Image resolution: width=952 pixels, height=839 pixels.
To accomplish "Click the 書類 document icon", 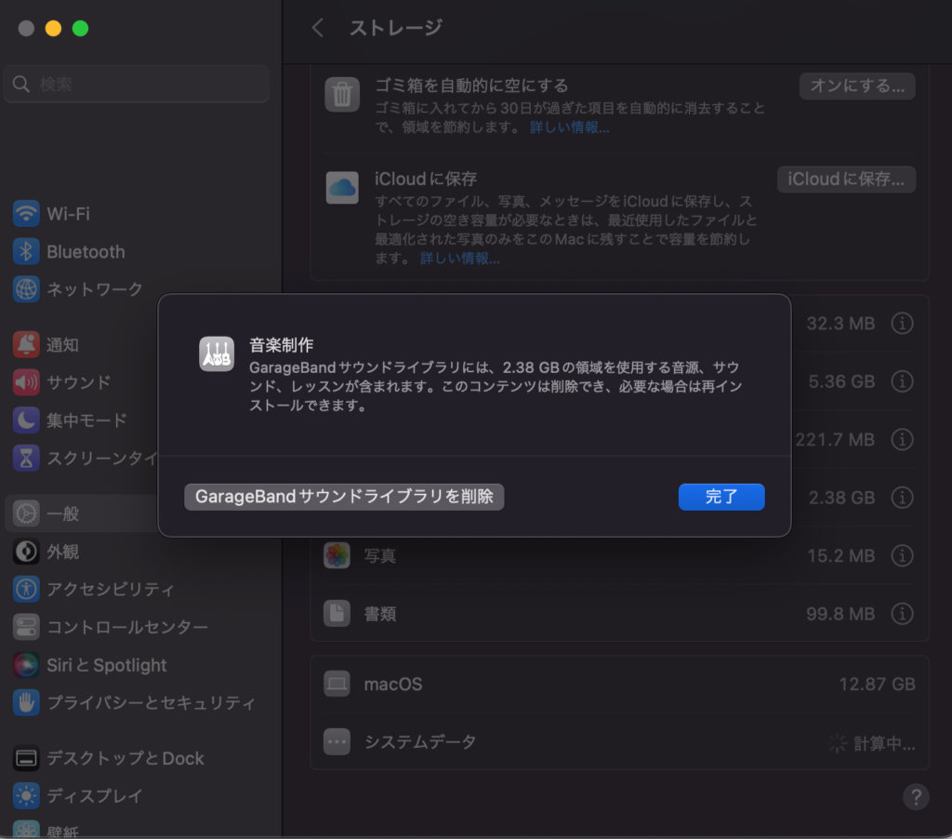I will pos(337,614).
